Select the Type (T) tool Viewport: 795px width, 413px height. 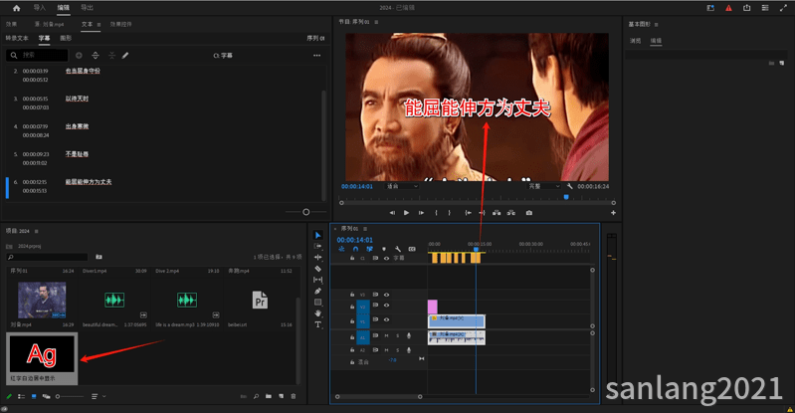[x=317, y=324]
